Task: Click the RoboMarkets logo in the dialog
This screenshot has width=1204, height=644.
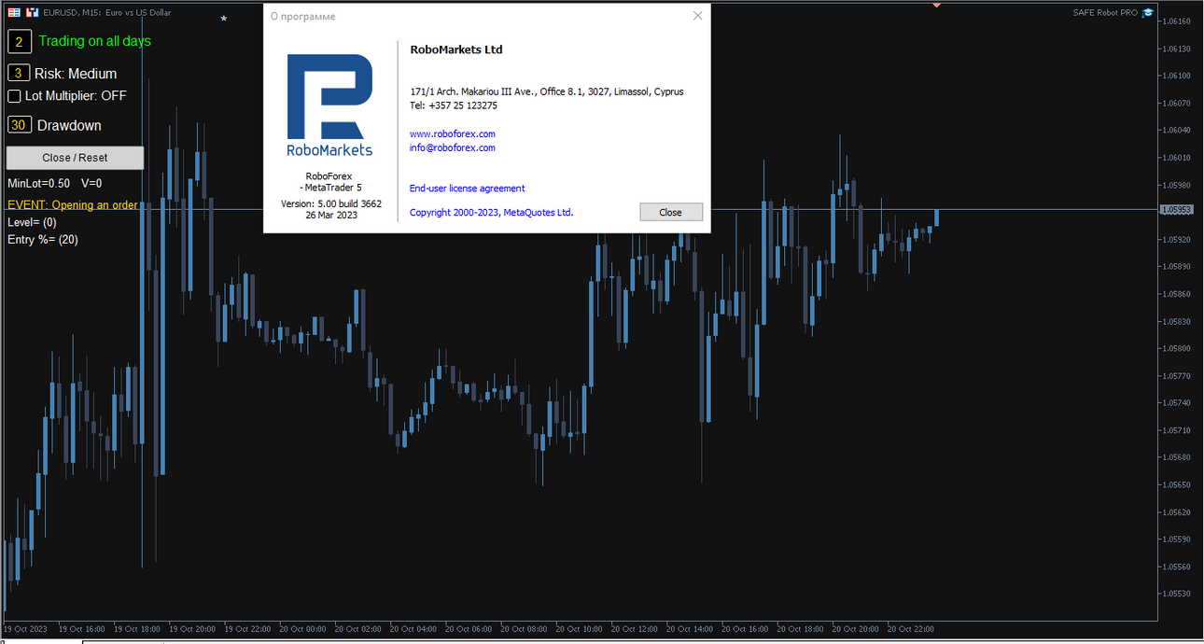Action: pyautogui.click(x=329, y=105)
